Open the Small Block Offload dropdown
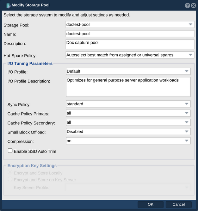Viewport: 198px width, 211px height. [x=128, y=131]
